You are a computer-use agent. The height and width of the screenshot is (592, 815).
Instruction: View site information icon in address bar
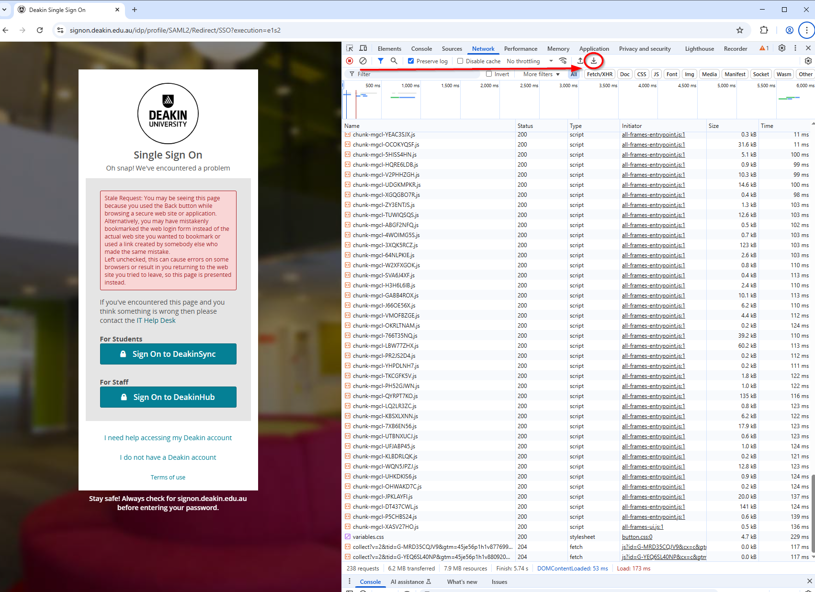click(60, 30)
